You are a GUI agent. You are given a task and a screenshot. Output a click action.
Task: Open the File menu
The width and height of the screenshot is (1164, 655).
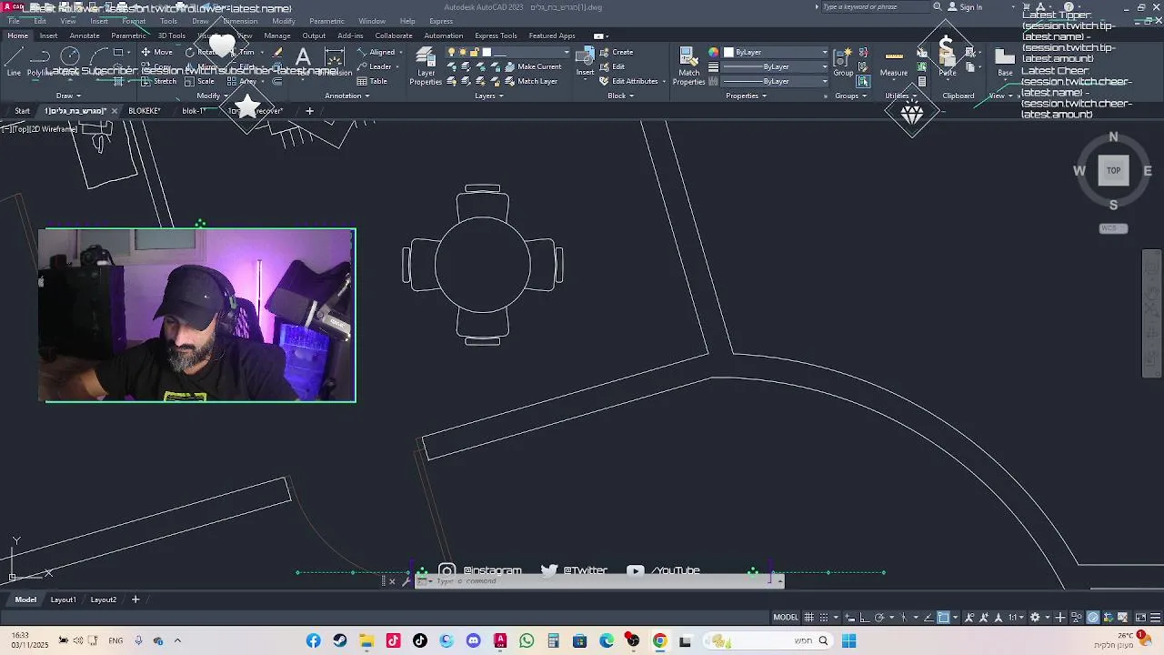14,21
